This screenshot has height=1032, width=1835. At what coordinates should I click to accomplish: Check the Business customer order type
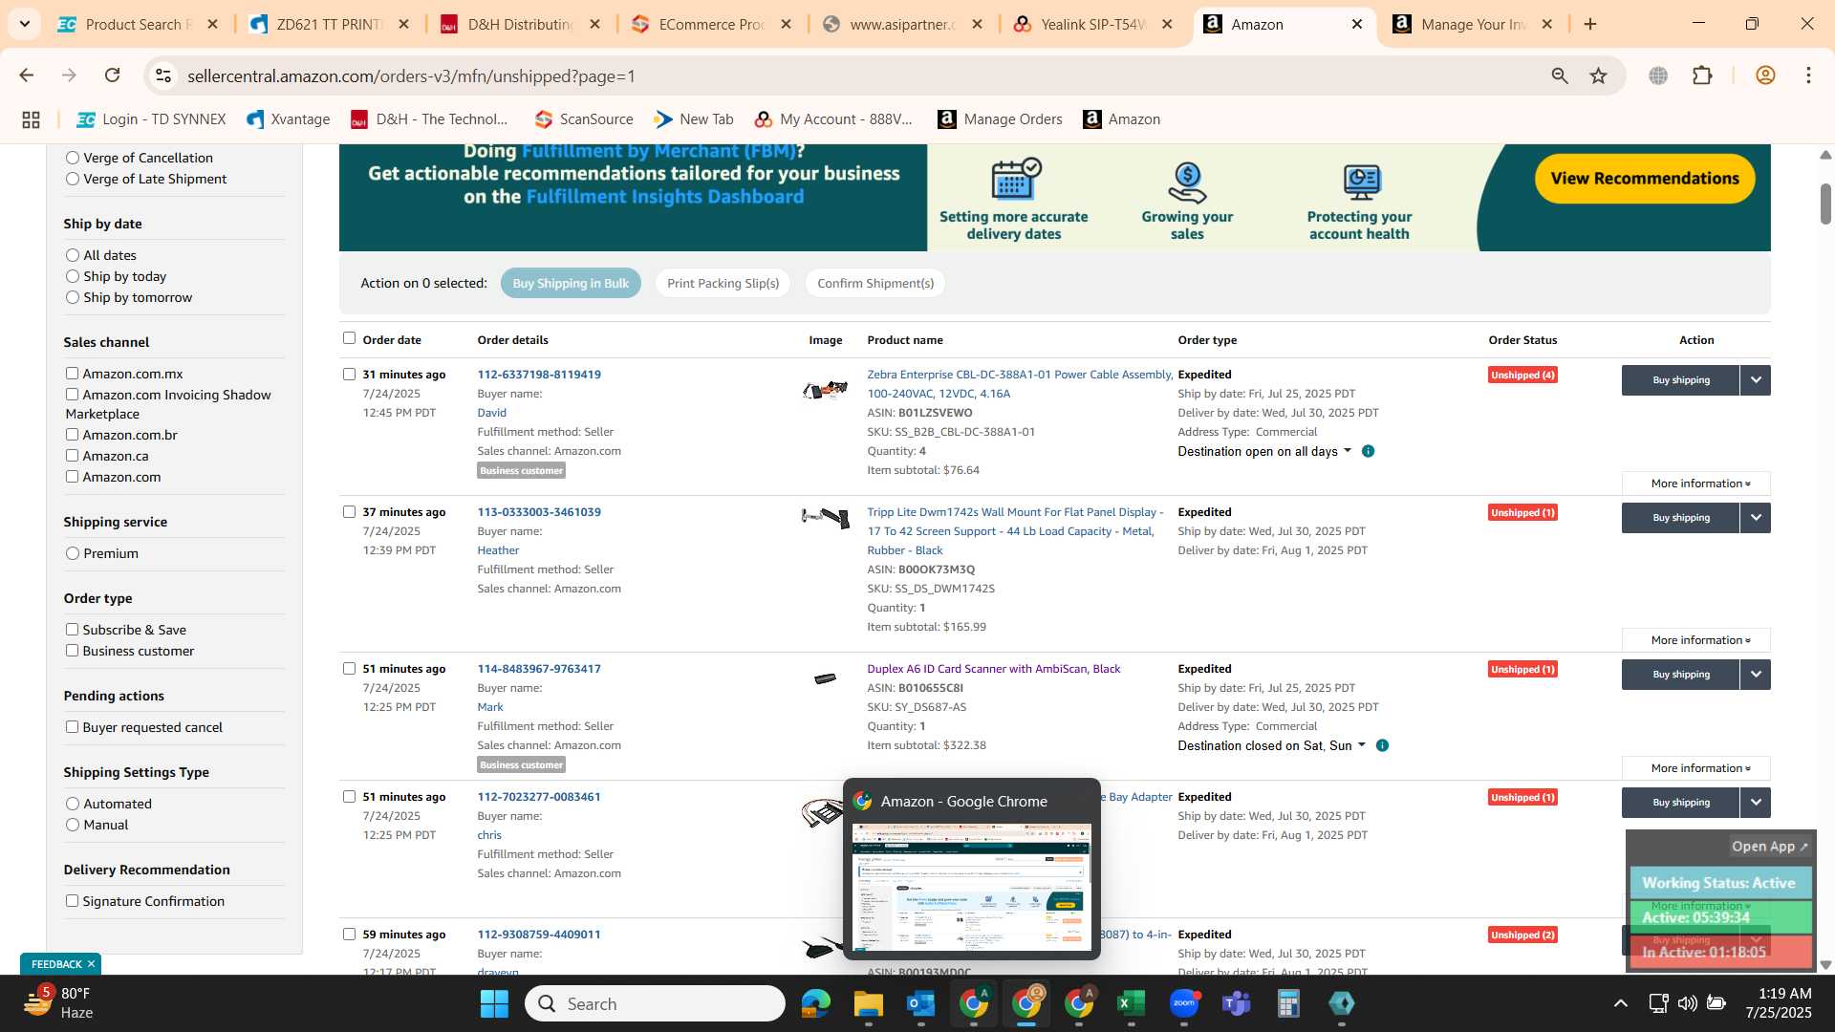[72, 651]
